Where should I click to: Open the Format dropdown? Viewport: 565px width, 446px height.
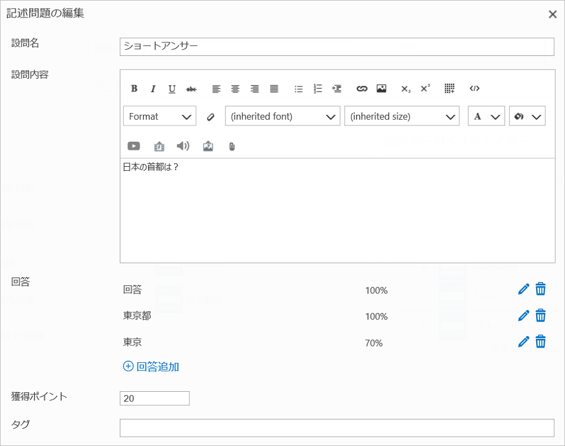(159, 116)
